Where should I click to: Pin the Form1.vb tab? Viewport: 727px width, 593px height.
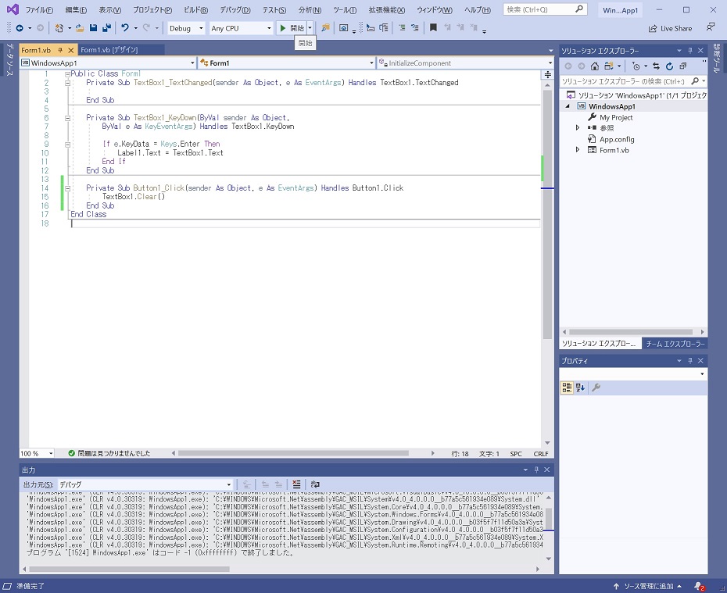click(60, 50)
